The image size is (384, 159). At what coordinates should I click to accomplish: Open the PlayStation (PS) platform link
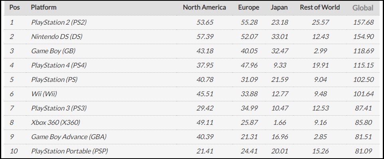54,79
